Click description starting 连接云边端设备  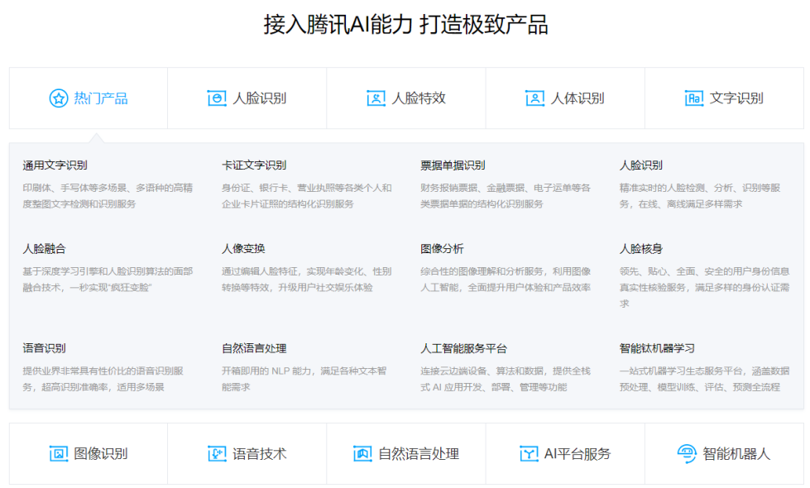(x=506, y=379)
